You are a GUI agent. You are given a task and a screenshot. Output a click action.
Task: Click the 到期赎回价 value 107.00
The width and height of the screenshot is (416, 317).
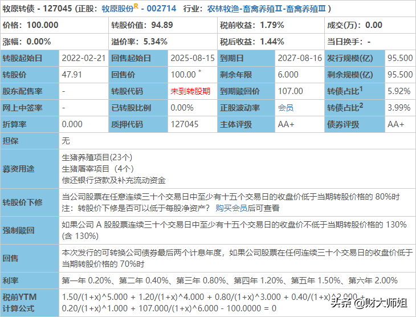(x=290, y=91)
